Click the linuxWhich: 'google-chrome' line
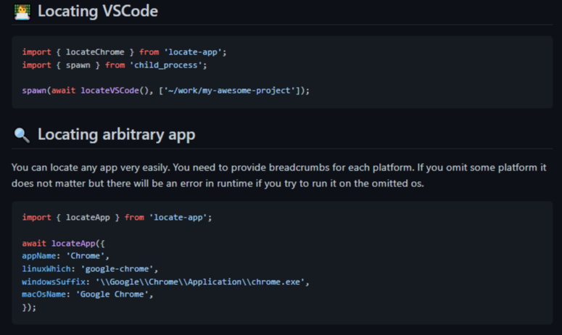The image size is (562, 335). pyautogui.click(x=90, y=269)
